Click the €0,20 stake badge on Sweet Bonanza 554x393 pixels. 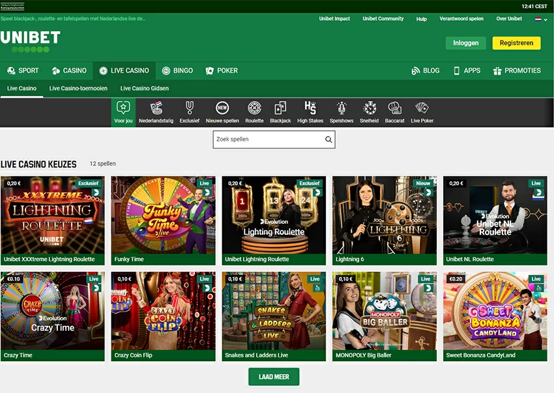click(454, 278)
